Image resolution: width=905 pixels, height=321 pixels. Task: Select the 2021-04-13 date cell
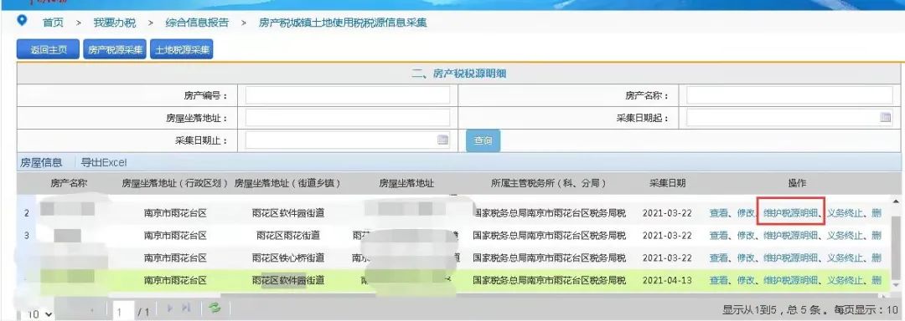coord(667,281)
